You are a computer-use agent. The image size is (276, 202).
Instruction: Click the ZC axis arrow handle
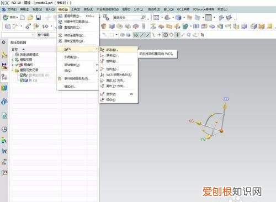tap(225, 106)
